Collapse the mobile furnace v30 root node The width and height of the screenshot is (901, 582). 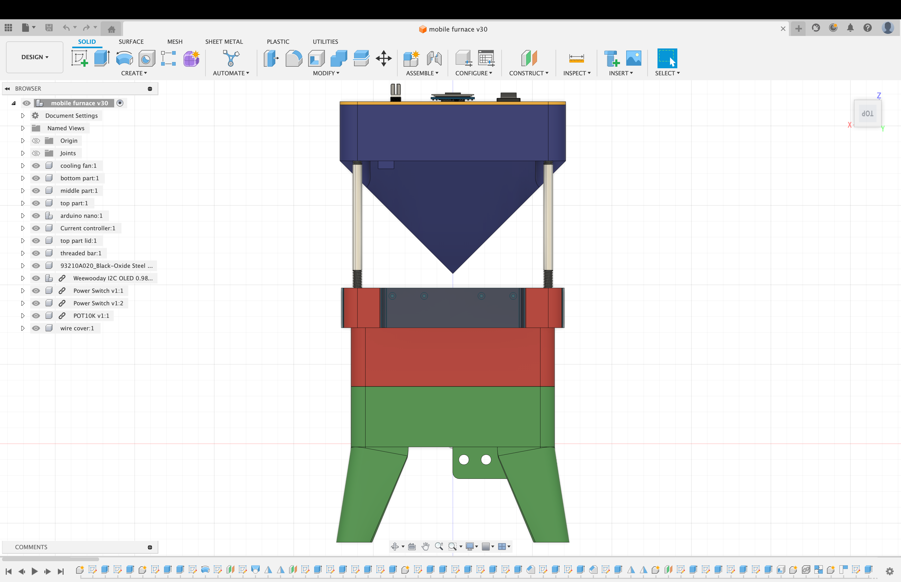(14, 103)
